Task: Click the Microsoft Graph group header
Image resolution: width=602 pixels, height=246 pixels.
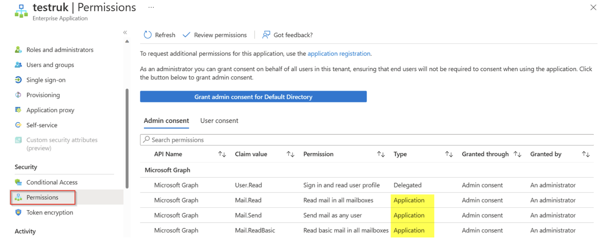Action: (x=167, y=170)
